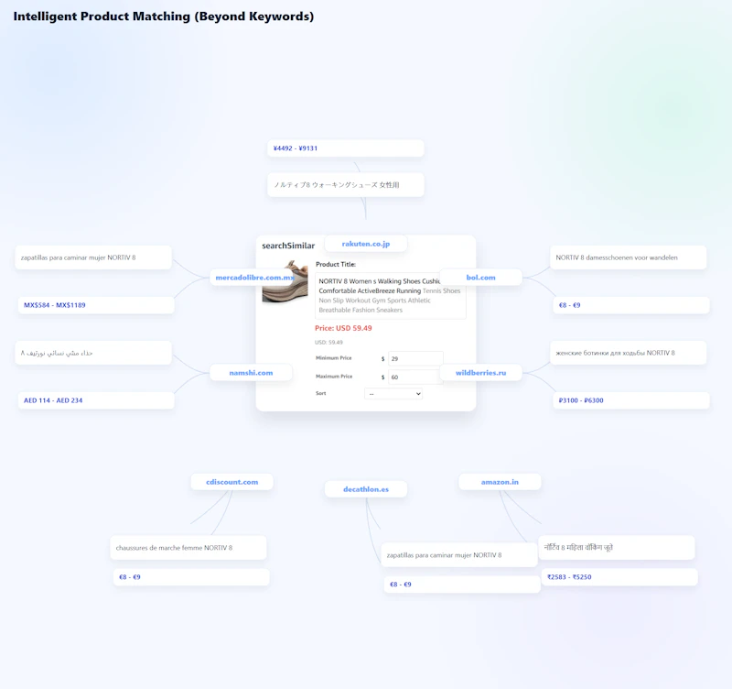This screenshot has height=689, width=732.
Task: Click the 'NORTIV 8 damesschoenen voor wandelen' card
Action: click(629, 257)
